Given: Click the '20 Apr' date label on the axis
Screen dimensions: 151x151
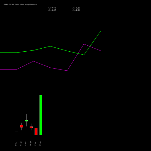Looking at the screenshot, I should point(31,144).
